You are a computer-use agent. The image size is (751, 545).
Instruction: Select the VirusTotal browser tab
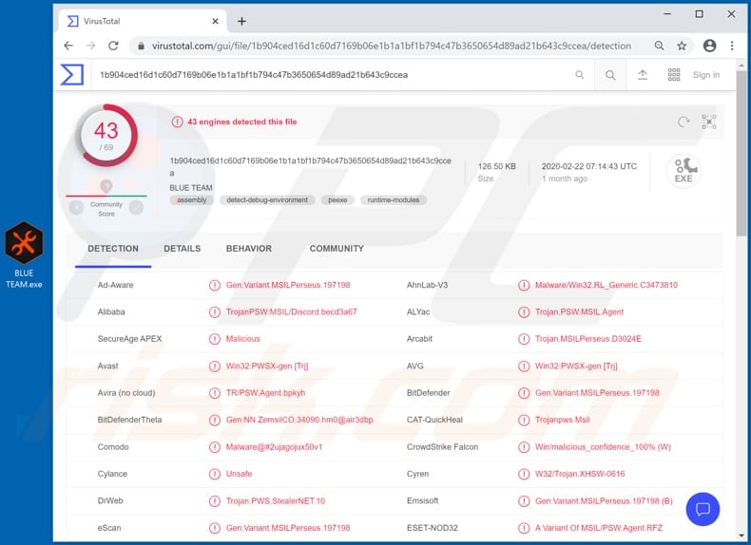tap(143, 21)
